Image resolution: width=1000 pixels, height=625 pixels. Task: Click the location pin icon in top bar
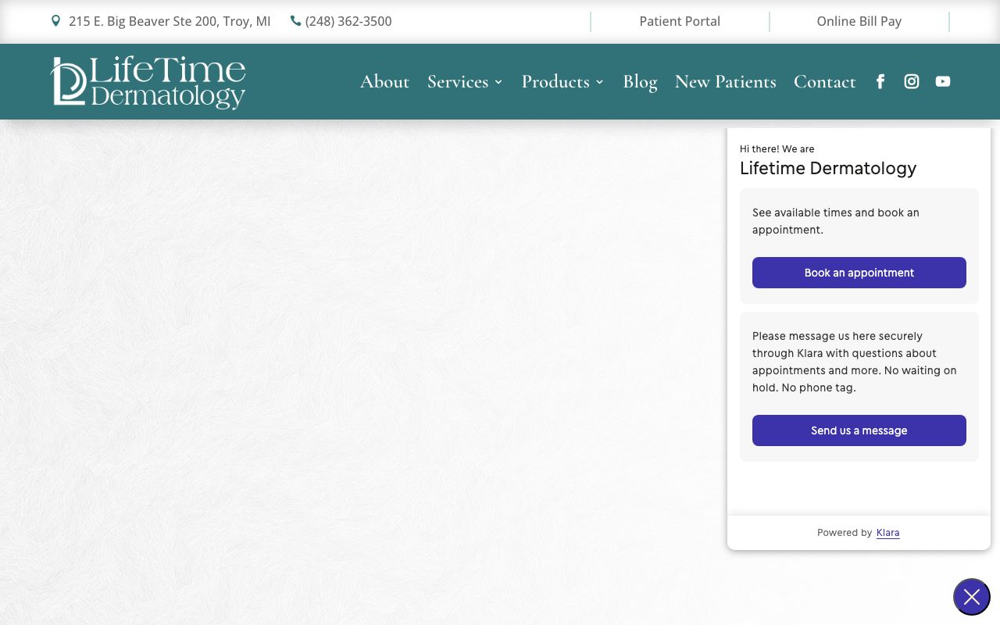[55, 21]
